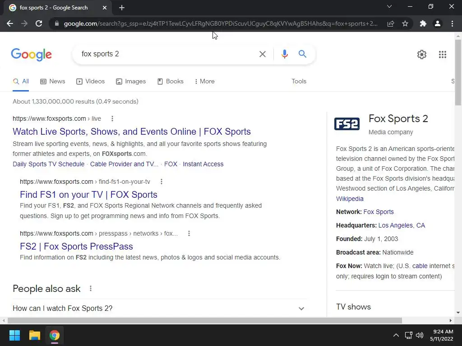
Task: Open the FOX sitelink
Action: pyautogui.click(x=171, y=164)
